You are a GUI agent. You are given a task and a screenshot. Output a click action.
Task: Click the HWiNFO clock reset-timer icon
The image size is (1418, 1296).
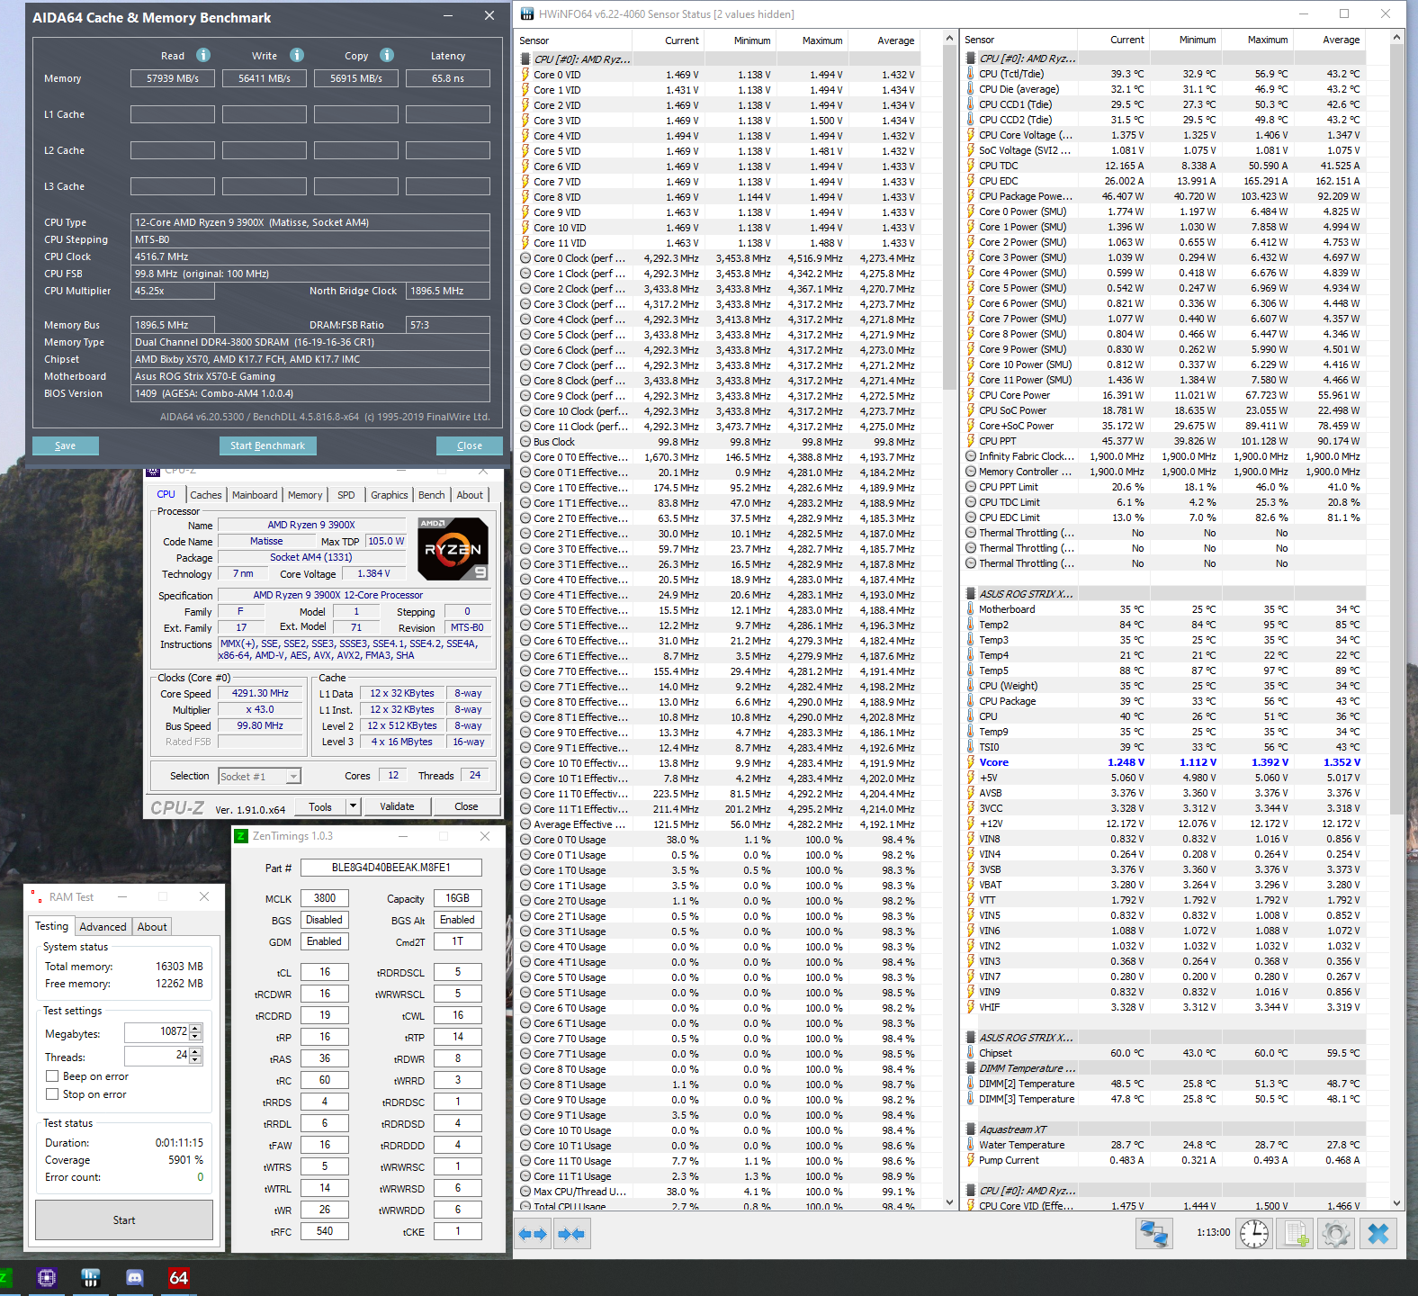[1254, 1233]
